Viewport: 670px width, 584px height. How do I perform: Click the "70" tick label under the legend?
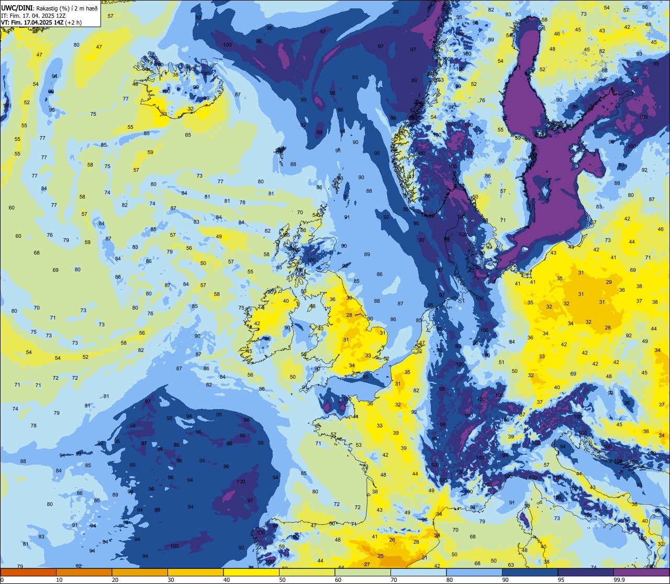click(x=394, y=580)
